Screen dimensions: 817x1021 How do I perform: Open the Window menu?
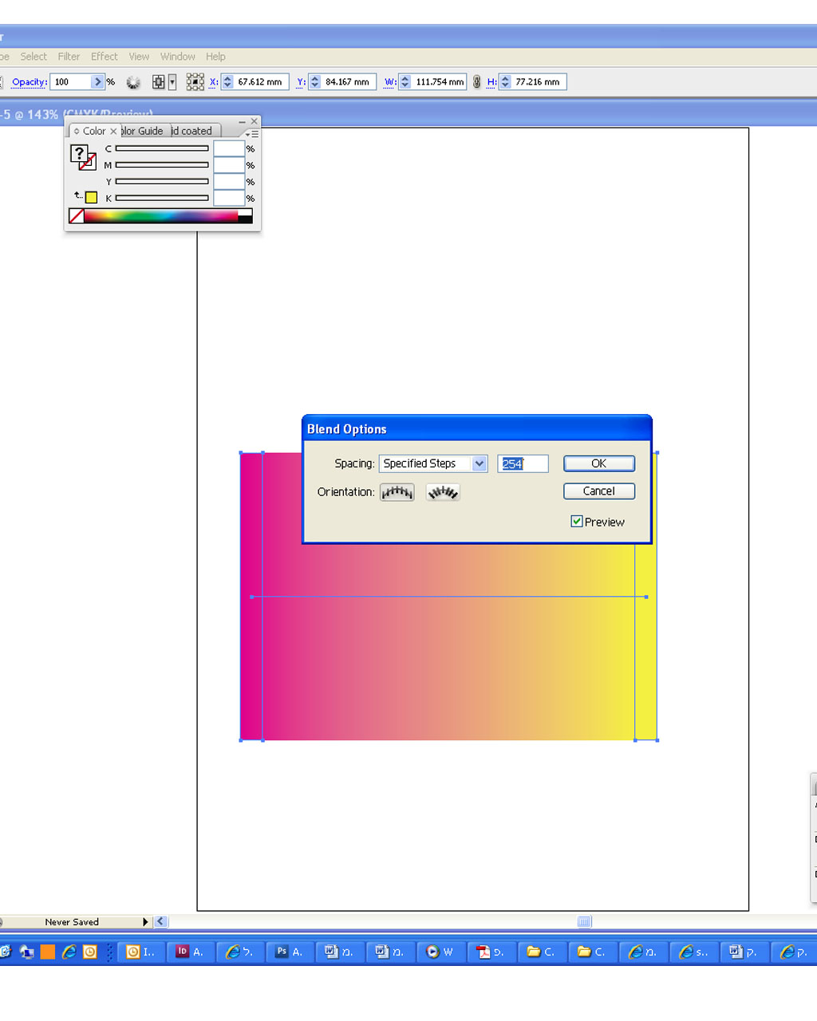coord(177,57)
